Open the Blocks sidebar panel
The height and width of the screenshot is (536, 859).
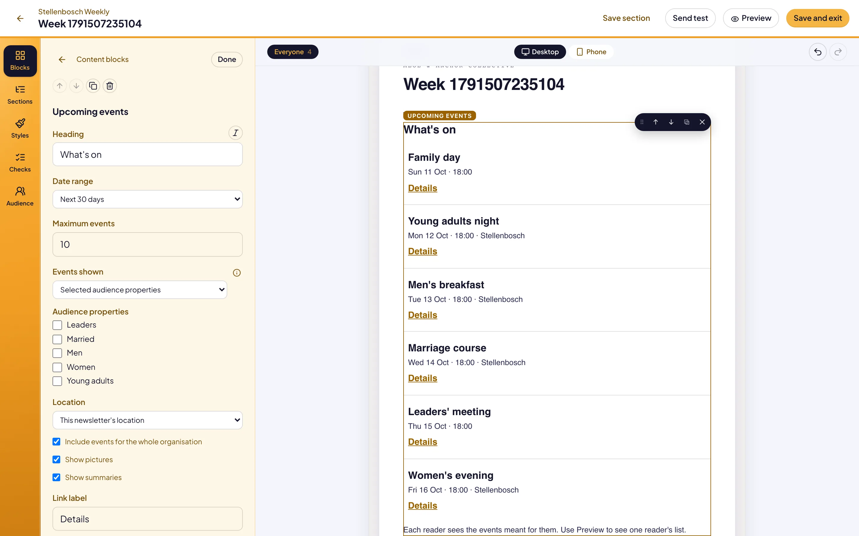pos(20,61)
